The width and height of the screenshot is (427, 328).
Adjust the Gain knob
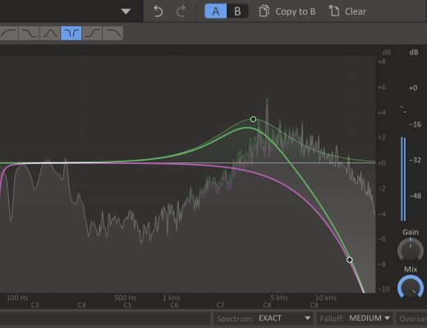[411, 249]
